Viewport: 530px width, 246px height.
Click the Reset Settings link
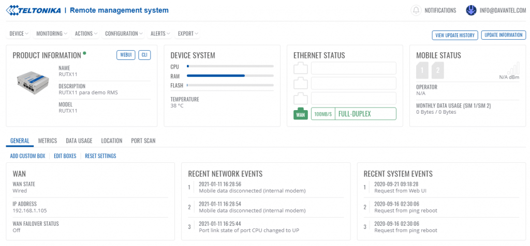coord(100,156)
